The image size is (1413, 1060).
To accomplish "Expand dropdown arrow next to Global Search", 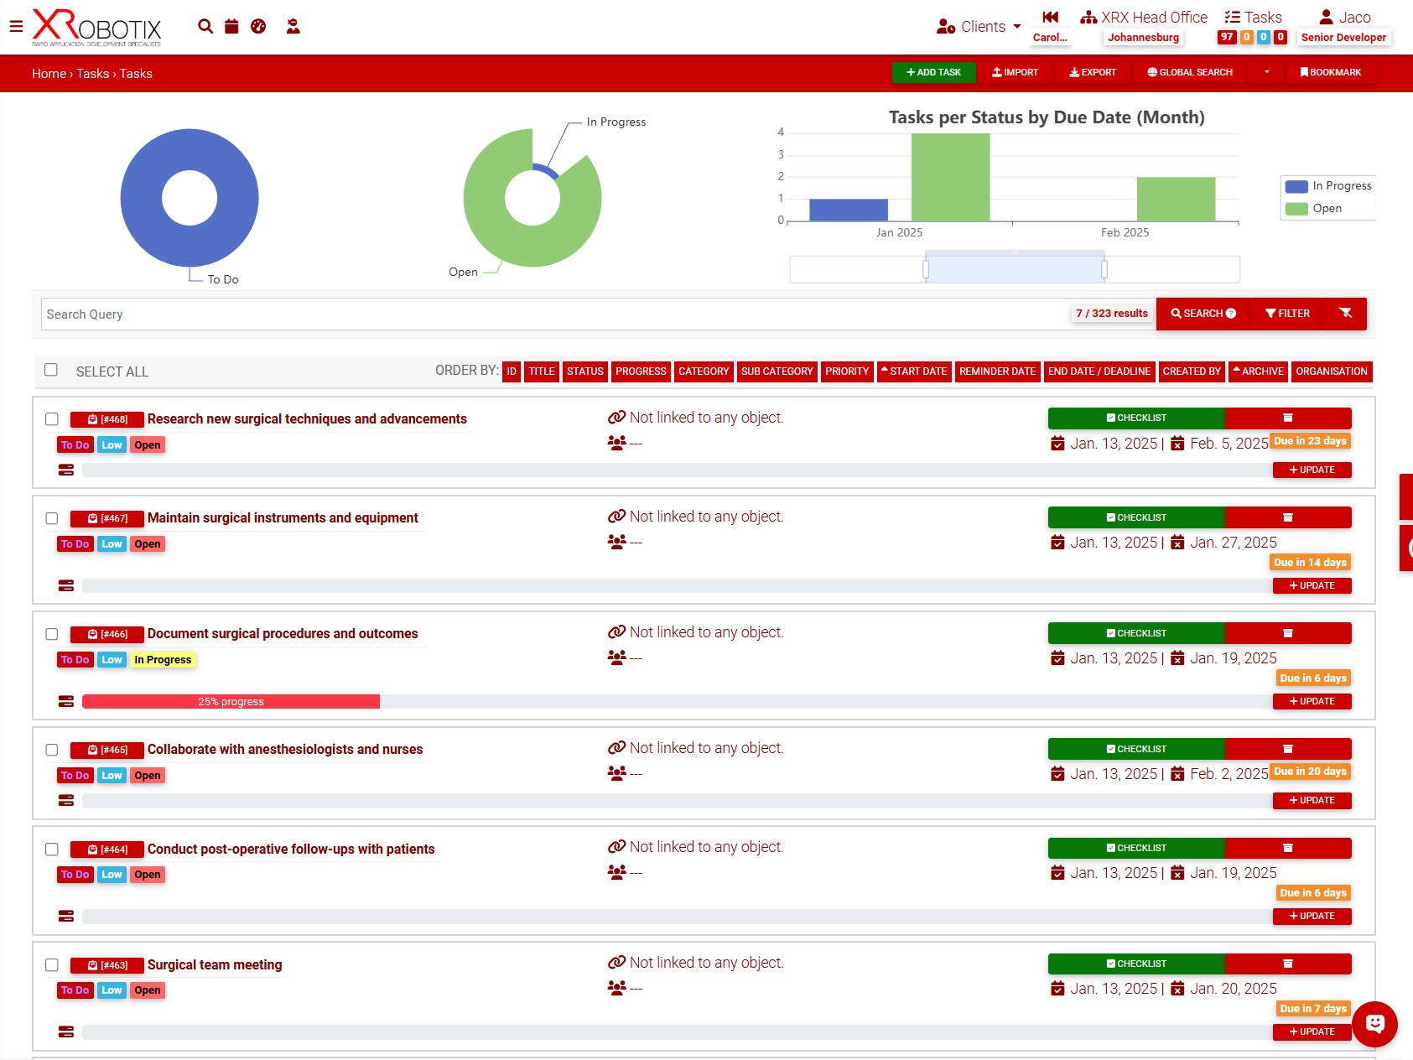I will click(1266, 72).
